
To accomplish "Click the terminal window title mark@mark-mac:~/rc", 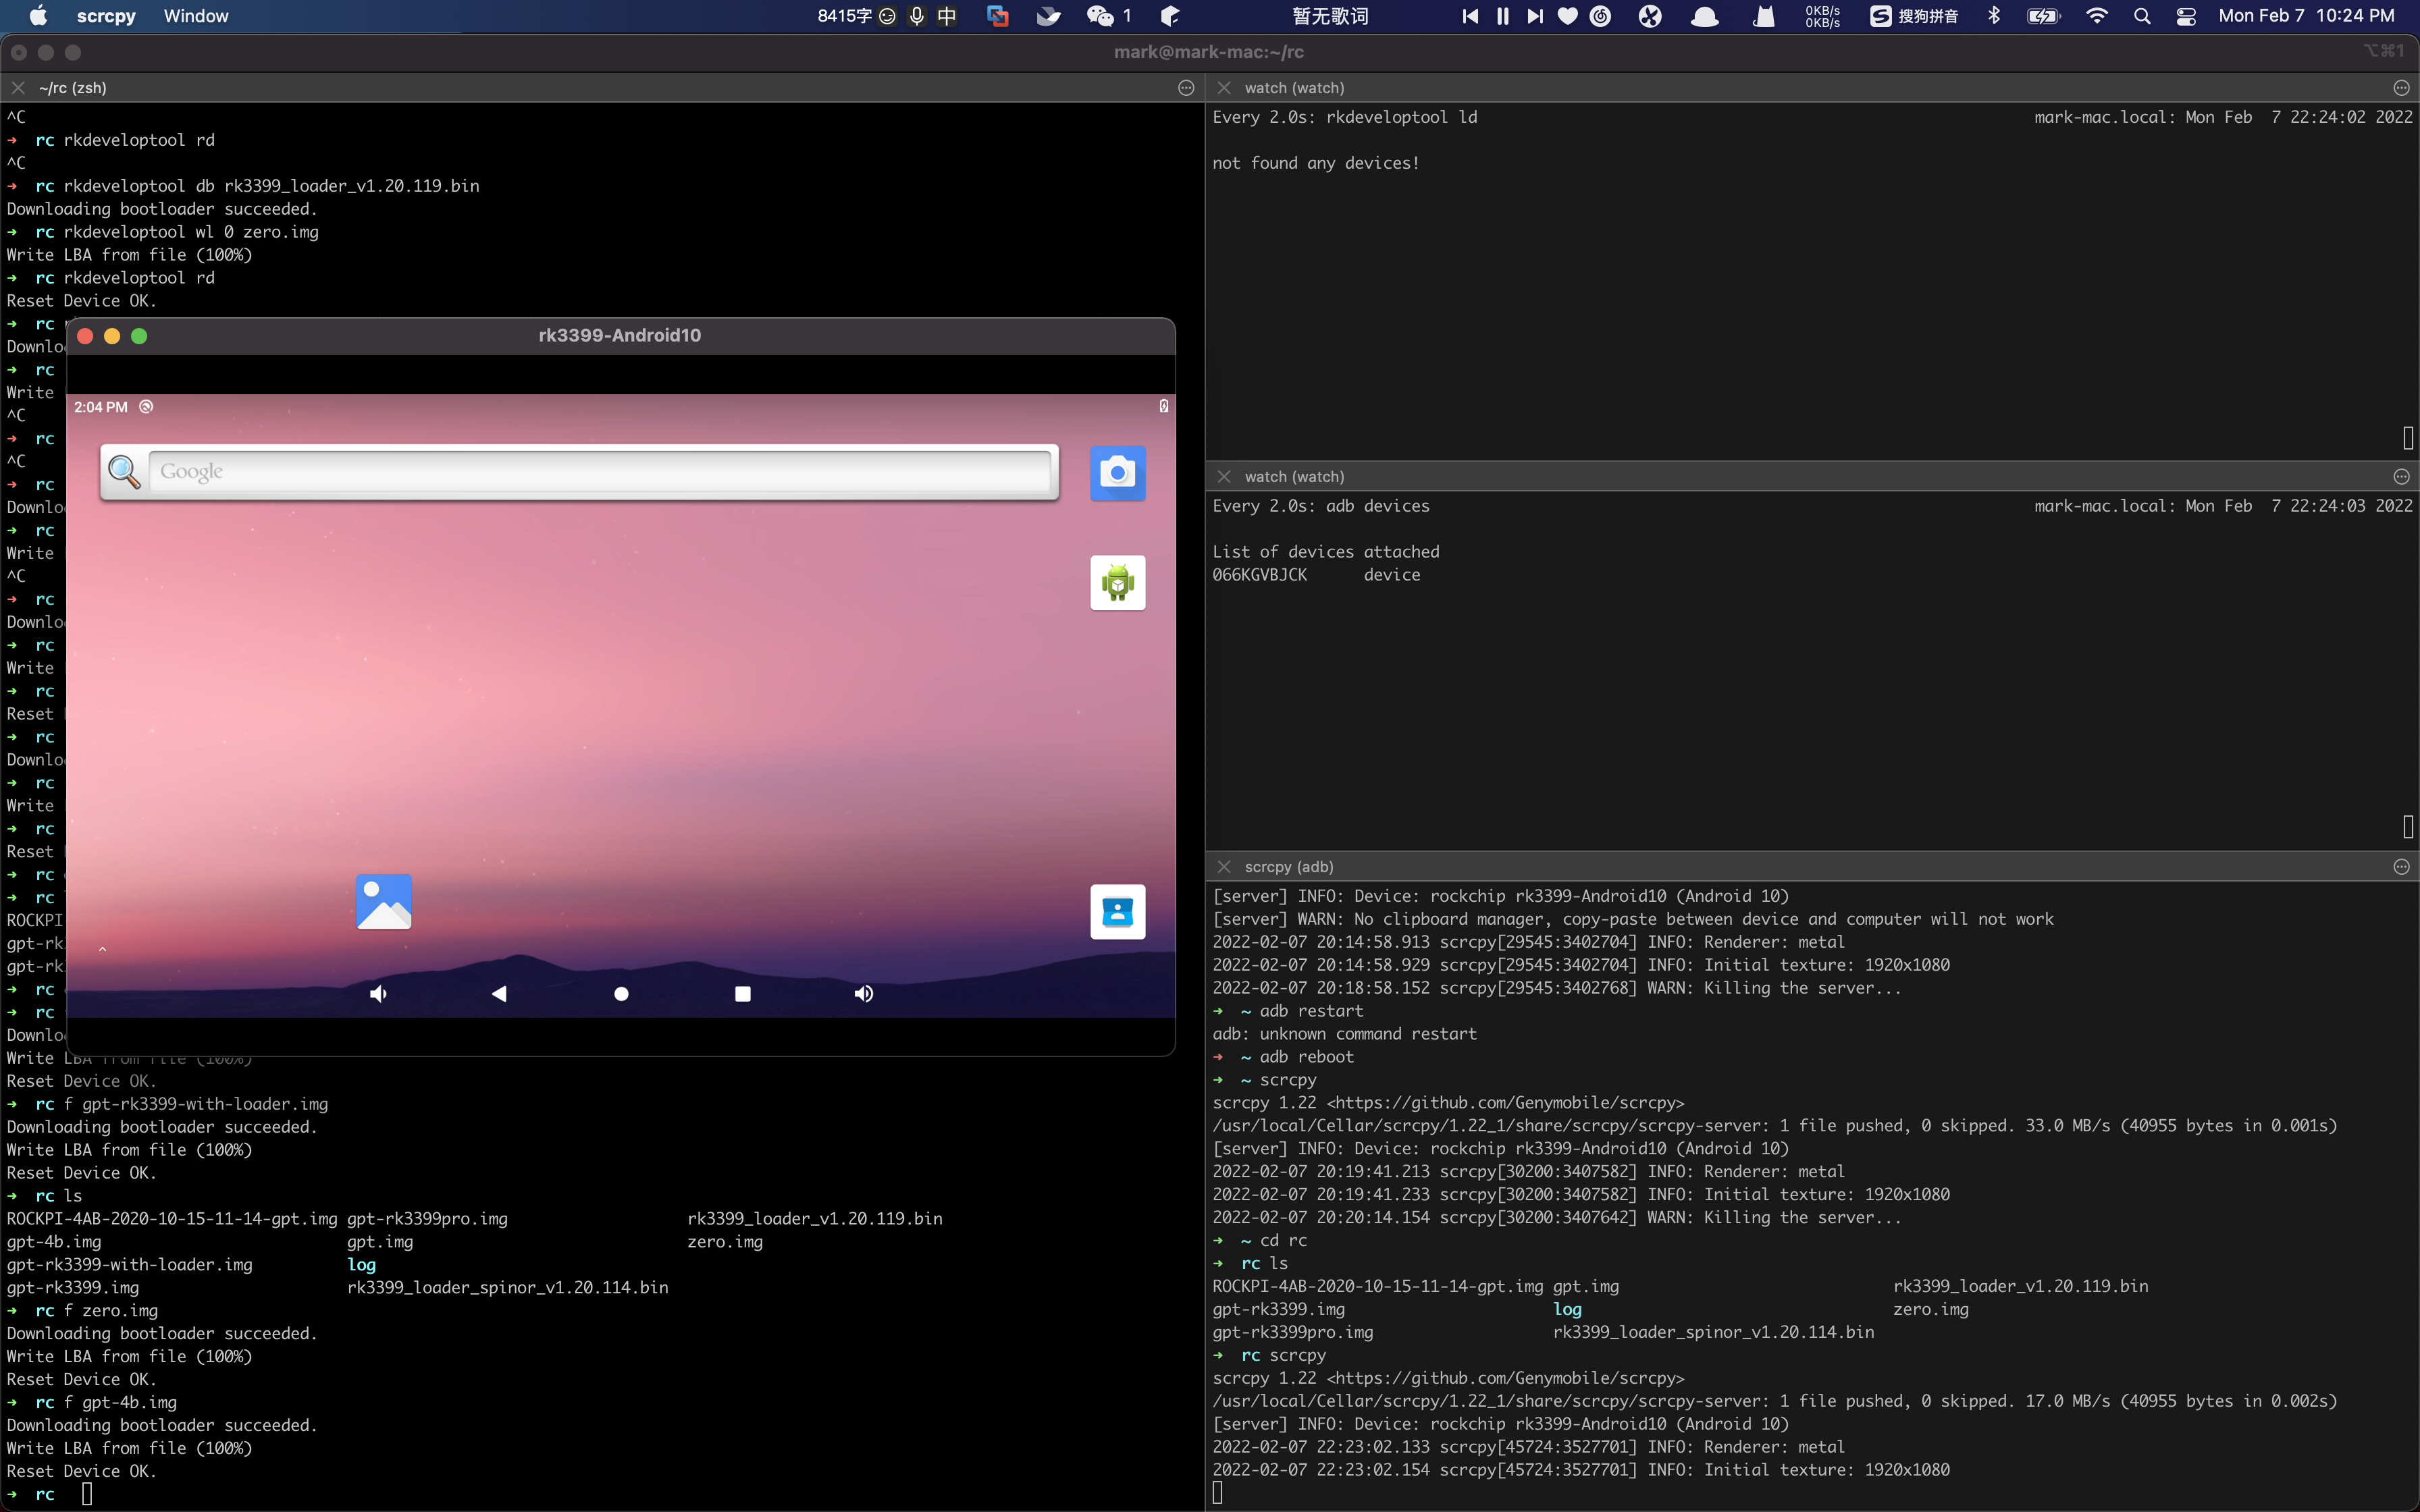I will click(1209, 52).
